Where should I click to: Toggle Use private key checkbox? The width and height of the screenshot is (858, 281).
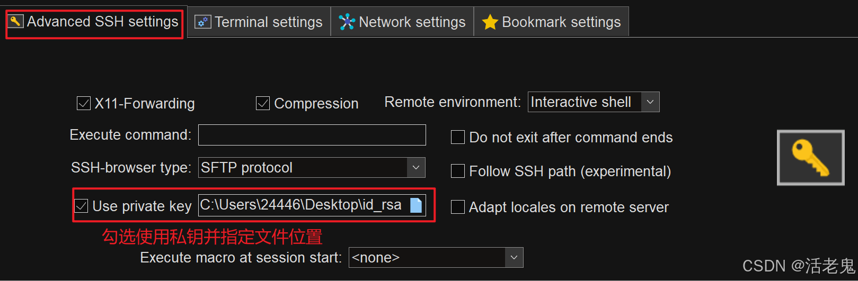coord(81,206)
